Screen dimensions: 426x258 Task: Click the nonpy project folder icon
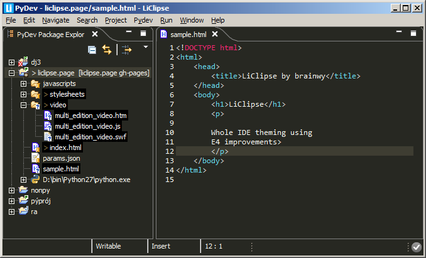click(x=24, y=190)
